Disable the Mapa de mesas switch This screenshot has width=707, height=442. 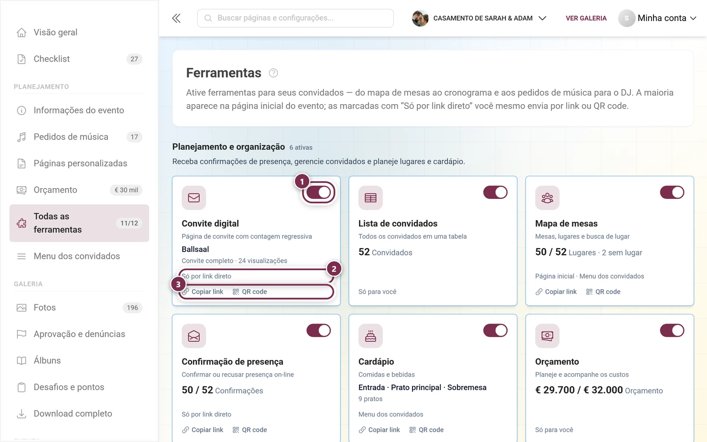click(x=672, y=193)
